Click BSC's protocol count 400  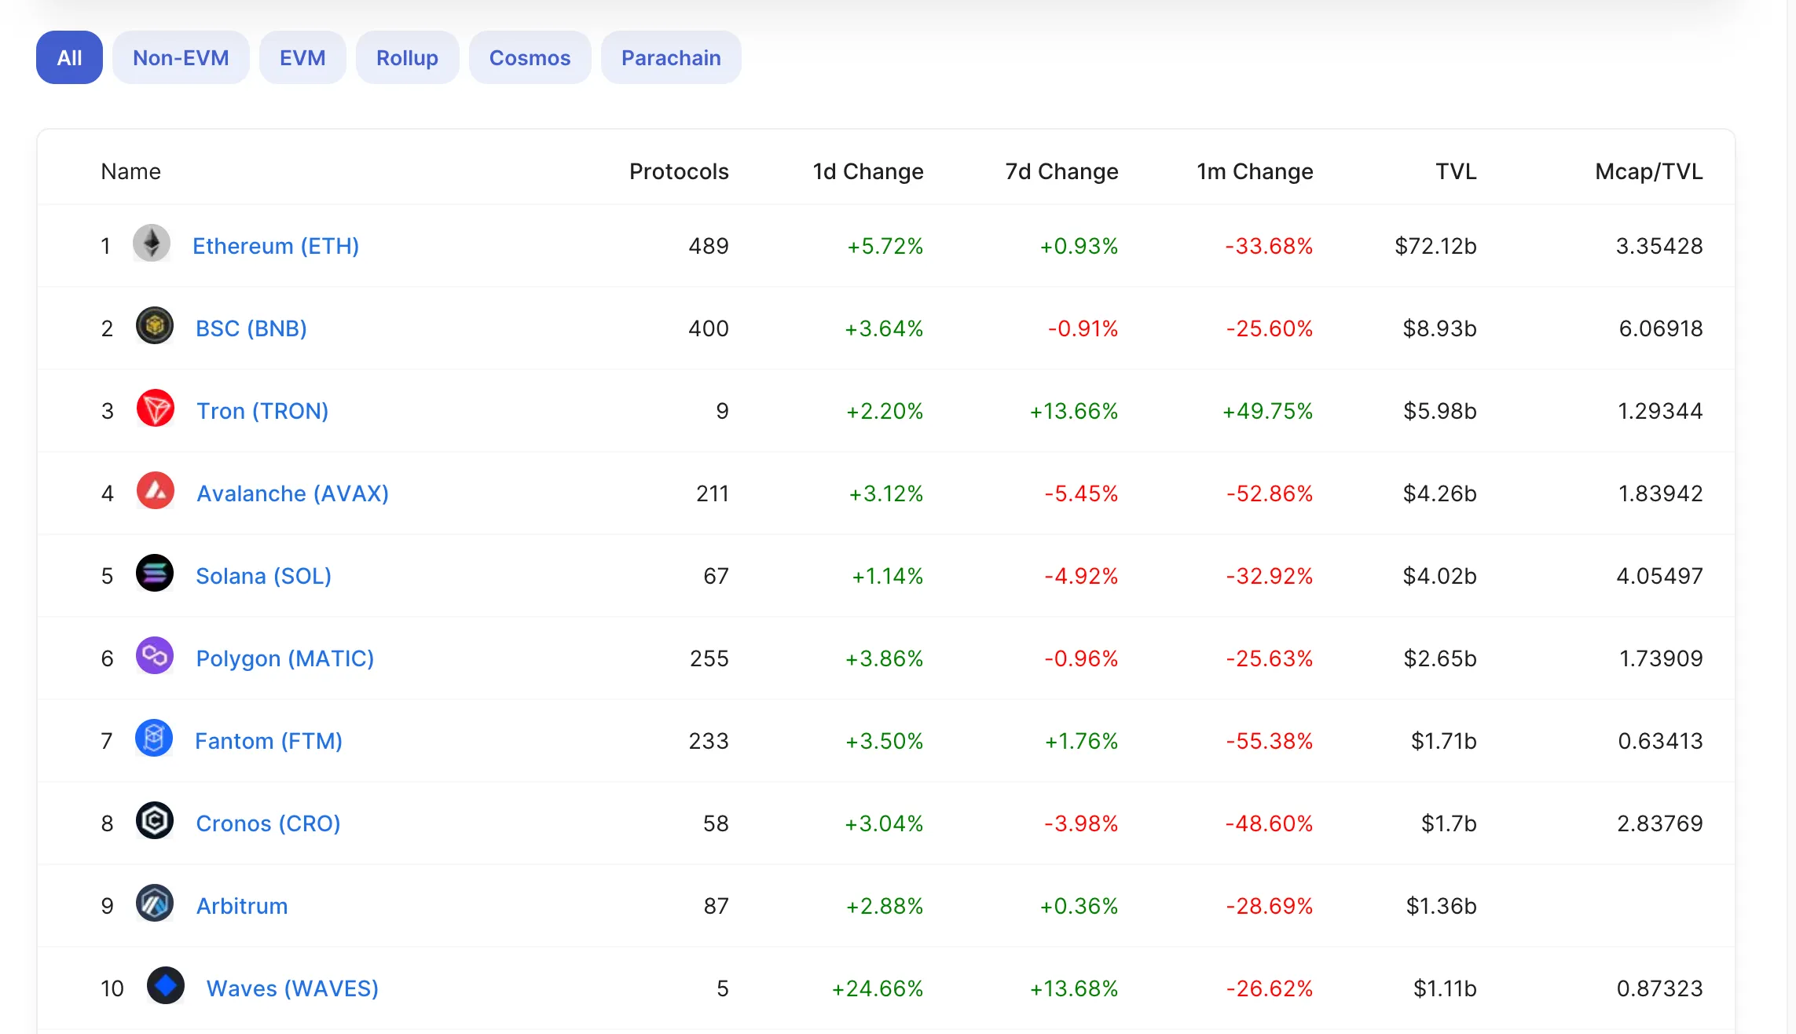(709, 328)
